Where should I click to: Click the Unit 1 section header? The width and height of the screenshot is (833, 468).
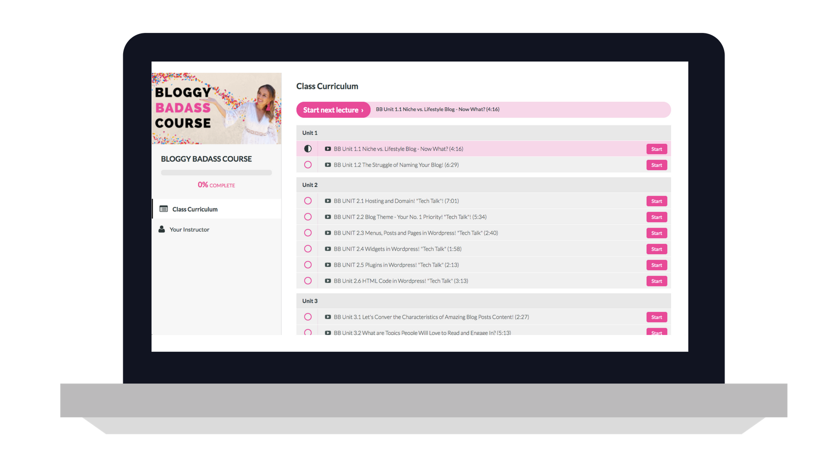pyautogui.click(x=483, y=133)
